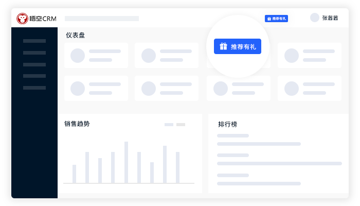The width and height of the screenshot is (360, 206).
Task: Select the first item in the dark sidebar
Action: click(34, 41)
